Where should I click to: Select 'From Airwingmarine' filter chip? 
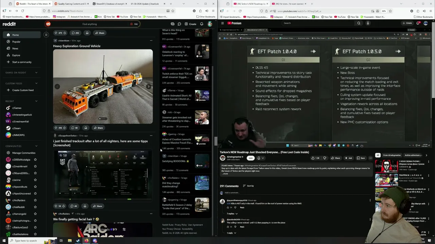tap(392, 155)
